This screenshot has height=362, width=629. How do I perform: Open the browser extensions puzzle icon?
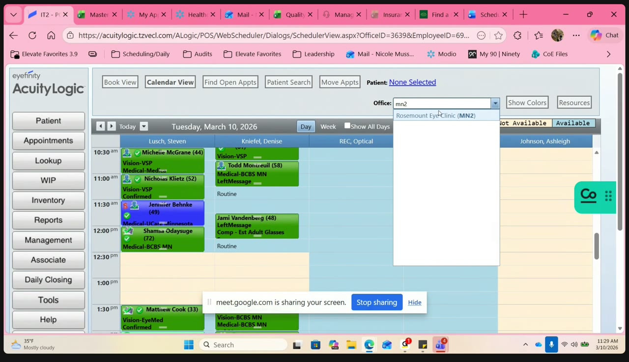pyautogui.click(x=517, y=35)
